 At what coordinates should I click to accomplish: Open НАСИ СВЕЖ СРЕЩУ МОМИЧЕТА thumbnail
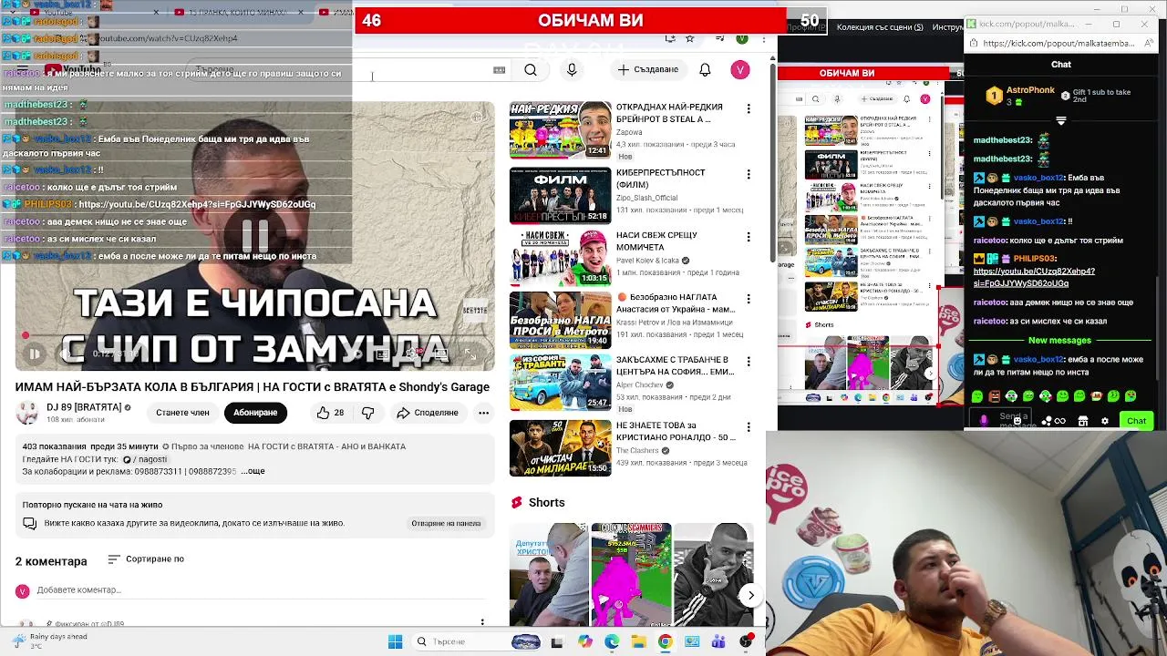click(560, 258)
